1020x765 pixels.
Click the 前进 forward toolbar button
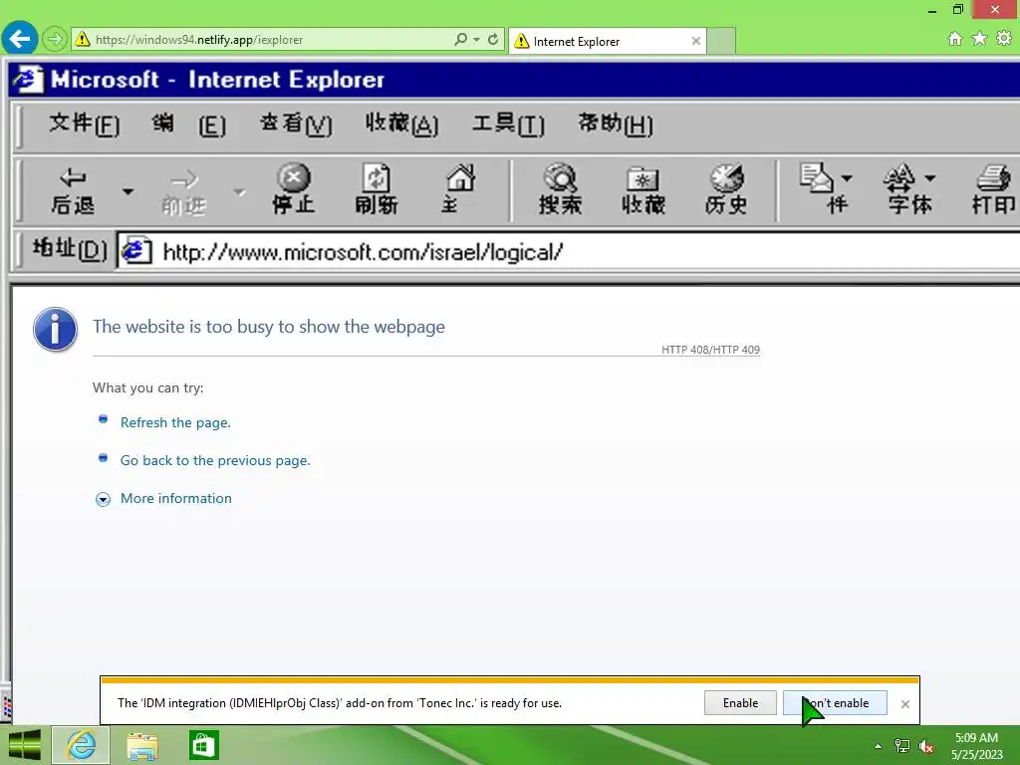point(183,192)
